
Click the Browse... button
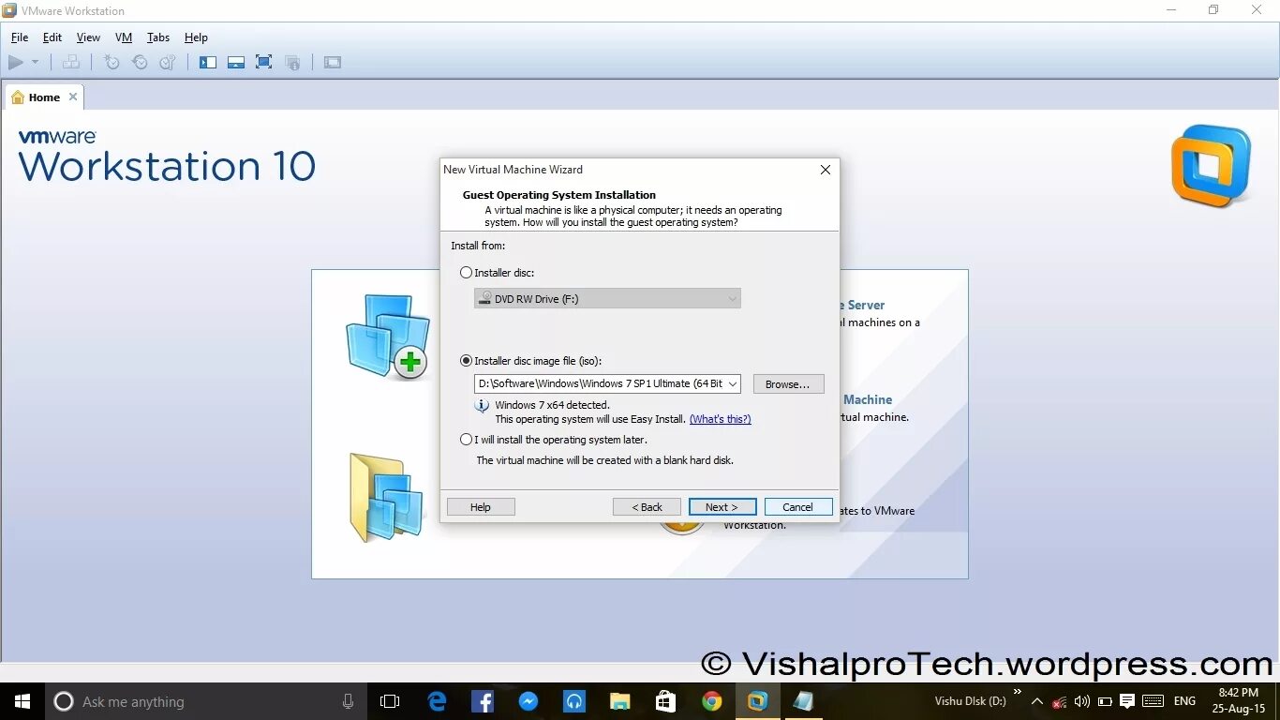[x=788, y=384]
